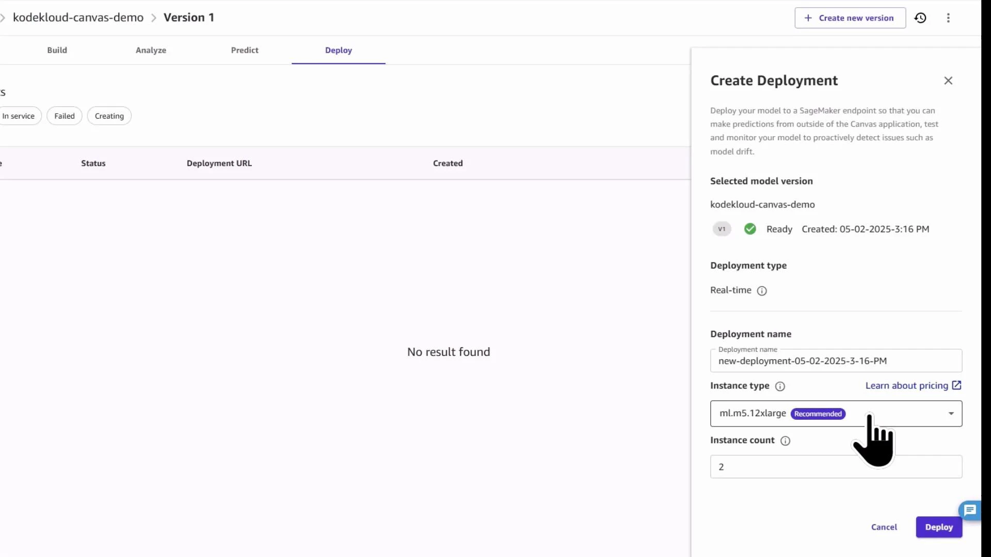
Task: Open the version history clock icon
Action: (921, 18)
